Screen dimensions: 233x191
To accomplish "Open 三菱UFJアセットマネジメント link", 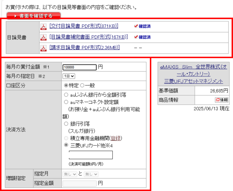I will coord(193,81).
